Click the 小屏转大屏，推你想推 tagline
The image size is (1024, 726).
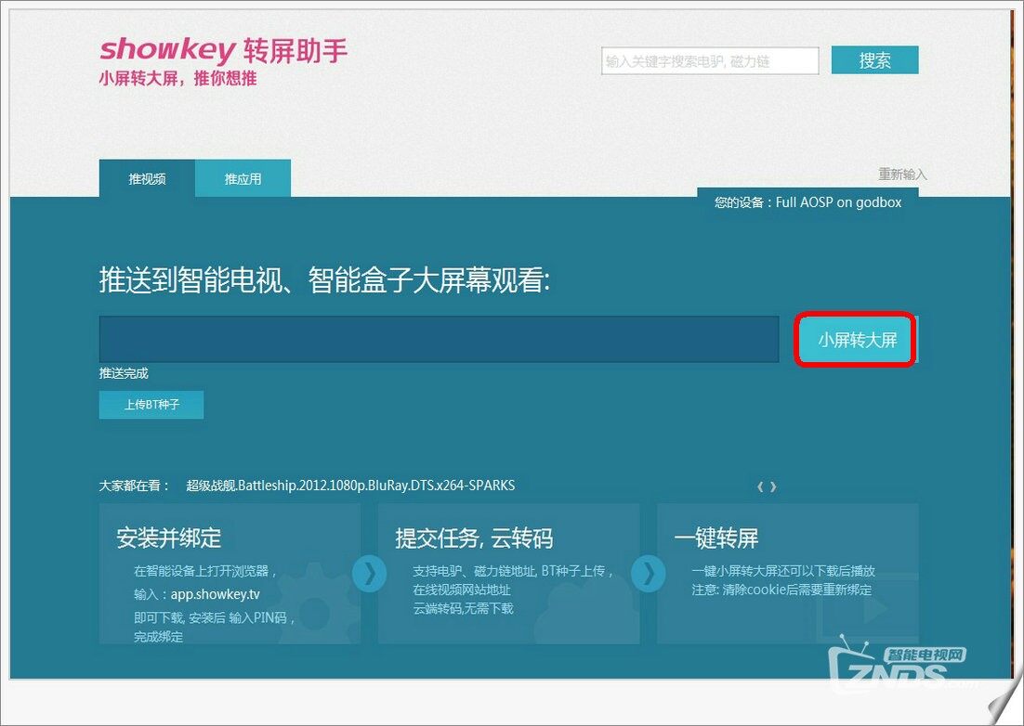(x=177, y=78)
